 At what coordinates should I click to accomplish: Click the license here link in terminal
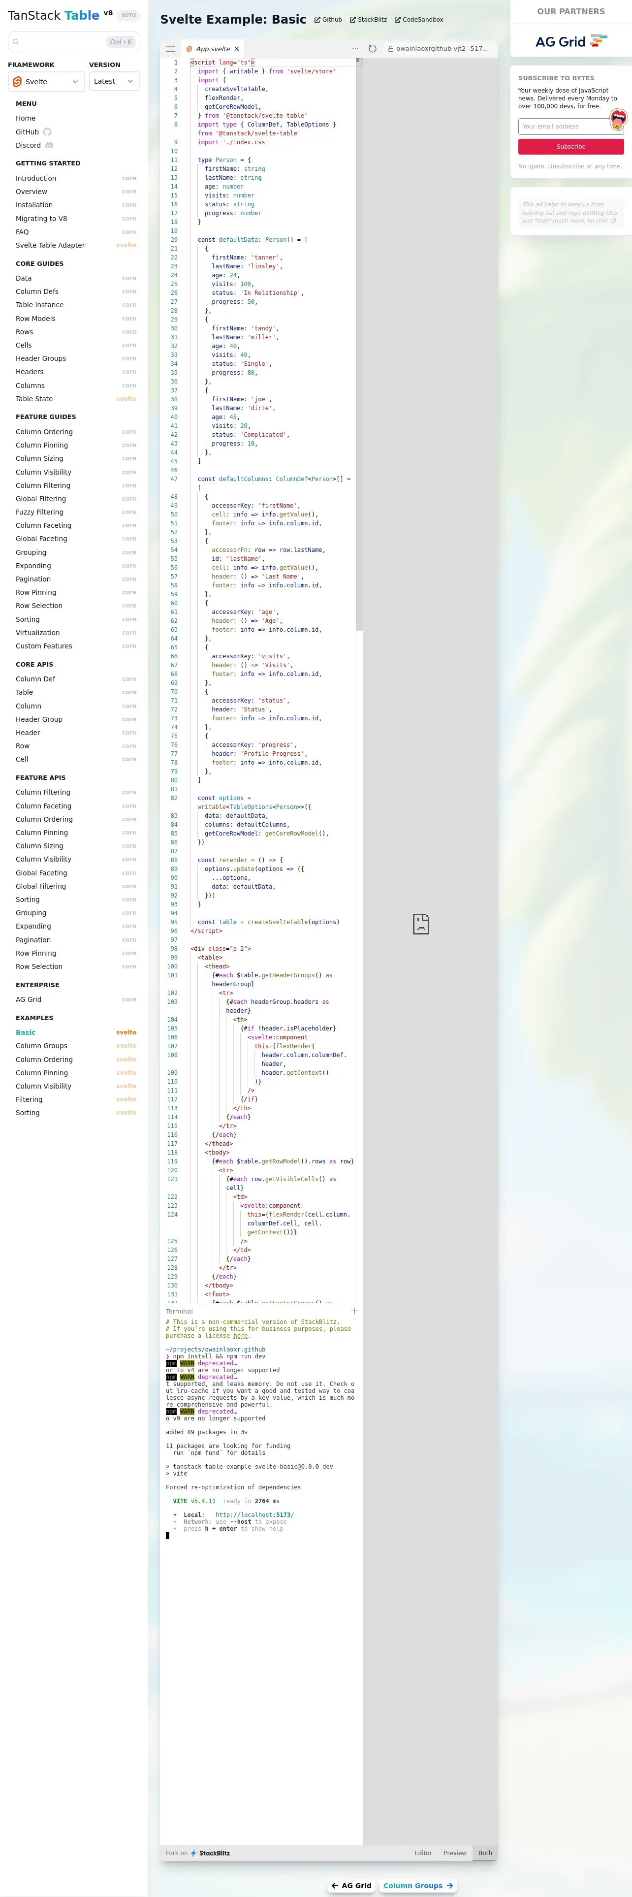[240, 1336]
